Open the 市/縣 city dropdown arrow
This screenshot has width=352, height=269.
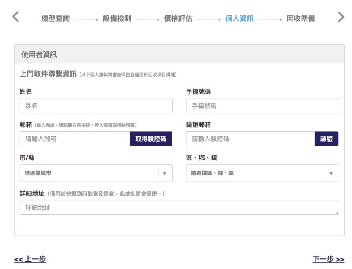tap(164, 173)
